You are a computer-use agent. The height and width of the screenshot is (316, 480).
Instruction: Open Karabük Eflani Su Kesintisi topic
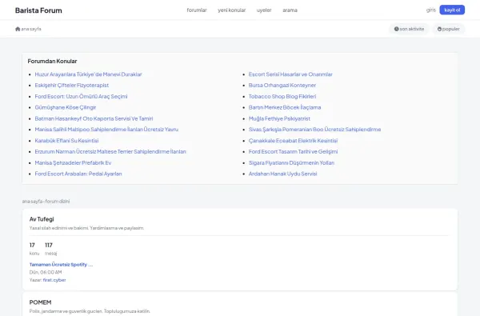click(x=66, y=141)
